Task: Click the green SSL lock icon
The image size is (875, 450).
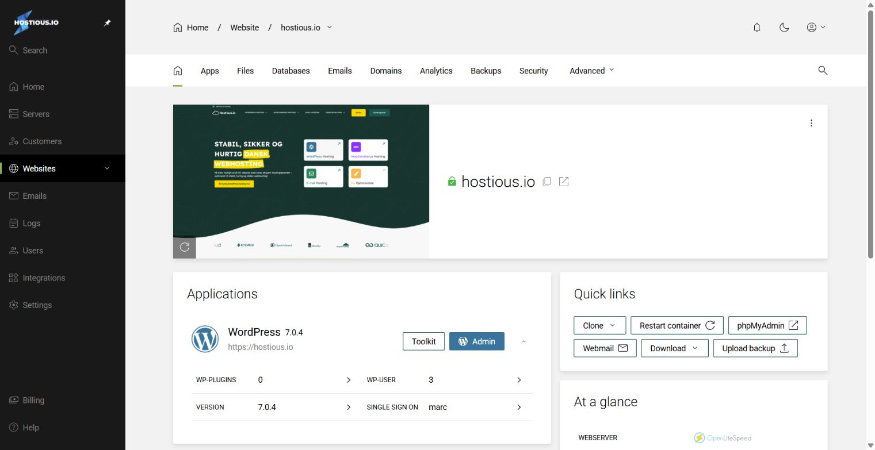Action: 452,182
